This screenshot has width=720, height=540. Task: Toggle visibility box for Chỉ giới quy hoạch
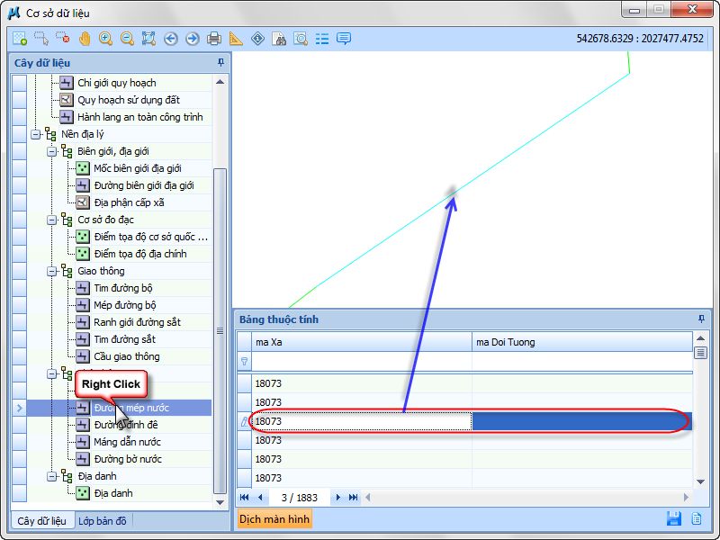point(19,83)
